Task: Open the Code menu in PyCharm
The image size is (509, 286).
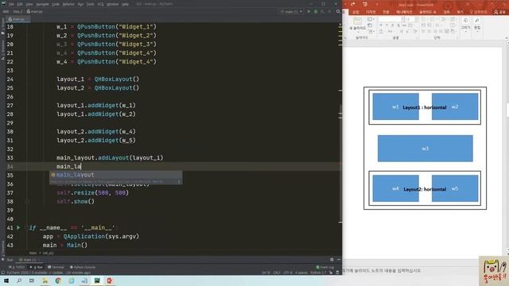Action: click(x=56, y=4)
